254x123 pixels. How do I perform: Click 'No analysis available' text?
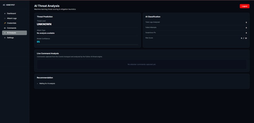pos(46,33)
